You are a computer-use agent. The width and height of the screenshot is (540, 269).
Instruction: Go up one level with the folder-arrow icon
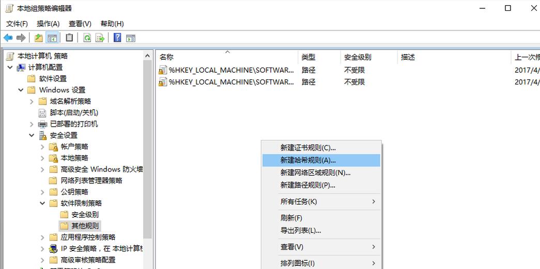(x=39, y=38)
